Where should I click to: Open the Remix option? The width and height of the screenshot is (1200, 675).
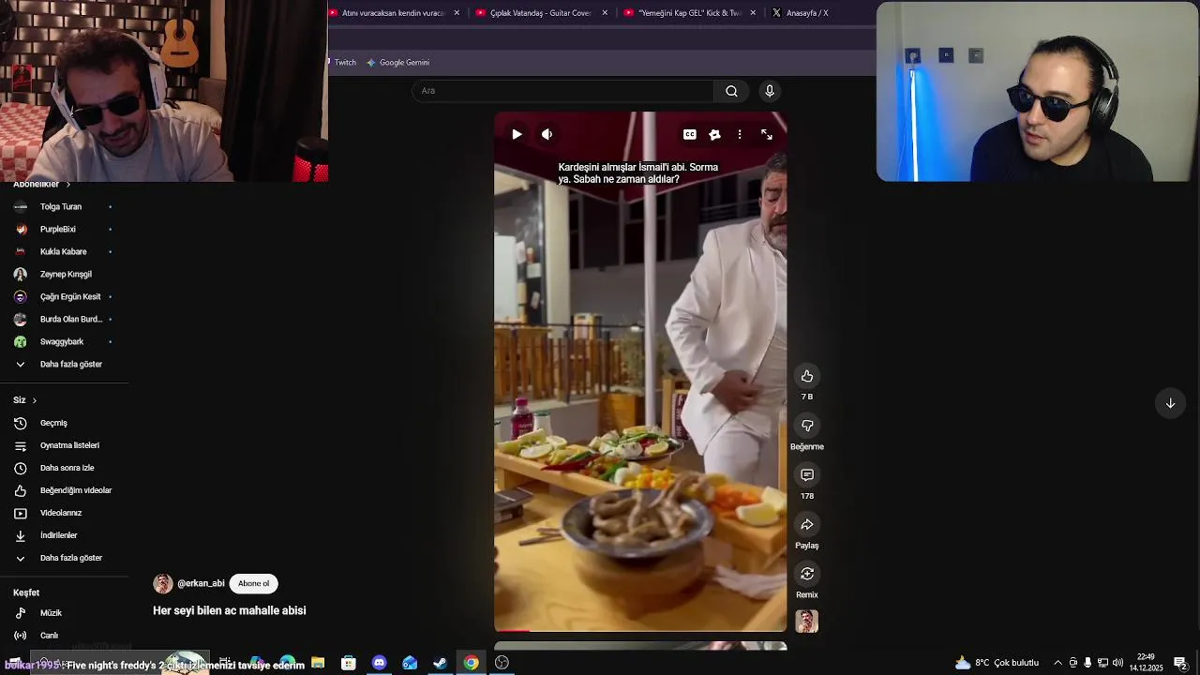tap(807, 574)
